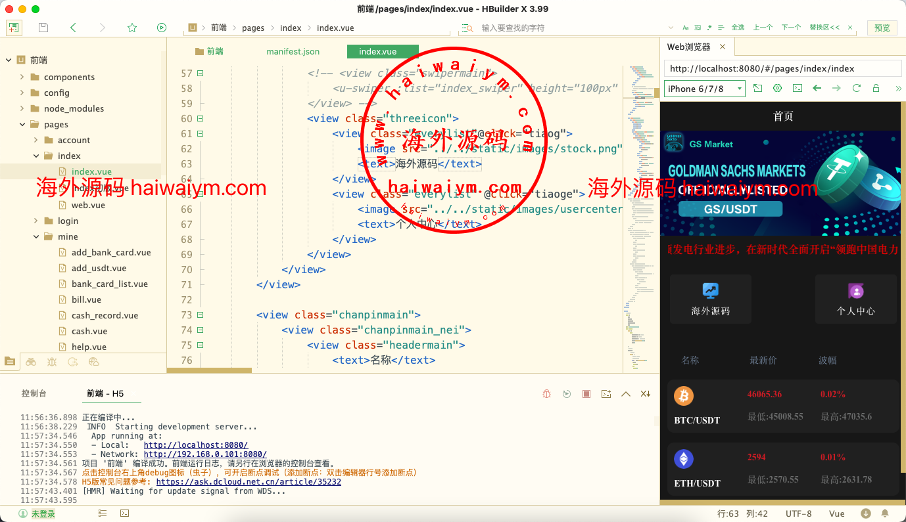Click the Run play icon in toolbar

click(x=162, y=28)
